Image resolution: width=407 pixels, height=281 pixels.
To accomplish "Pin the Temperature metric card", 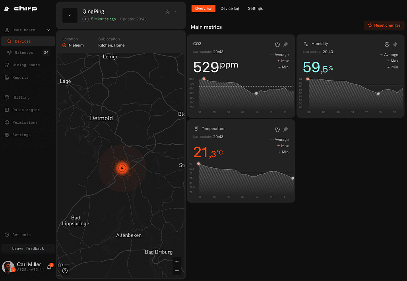I will tap(285, 130).
